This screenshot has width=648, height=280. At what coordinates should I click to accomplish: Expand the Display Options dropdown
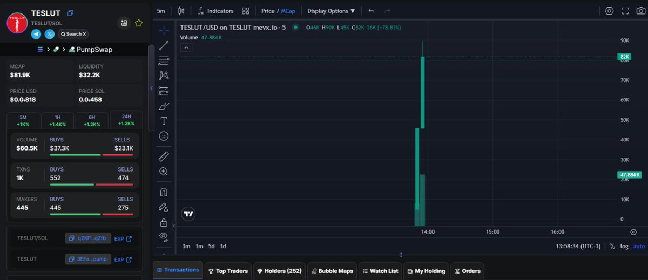[331, 11]
